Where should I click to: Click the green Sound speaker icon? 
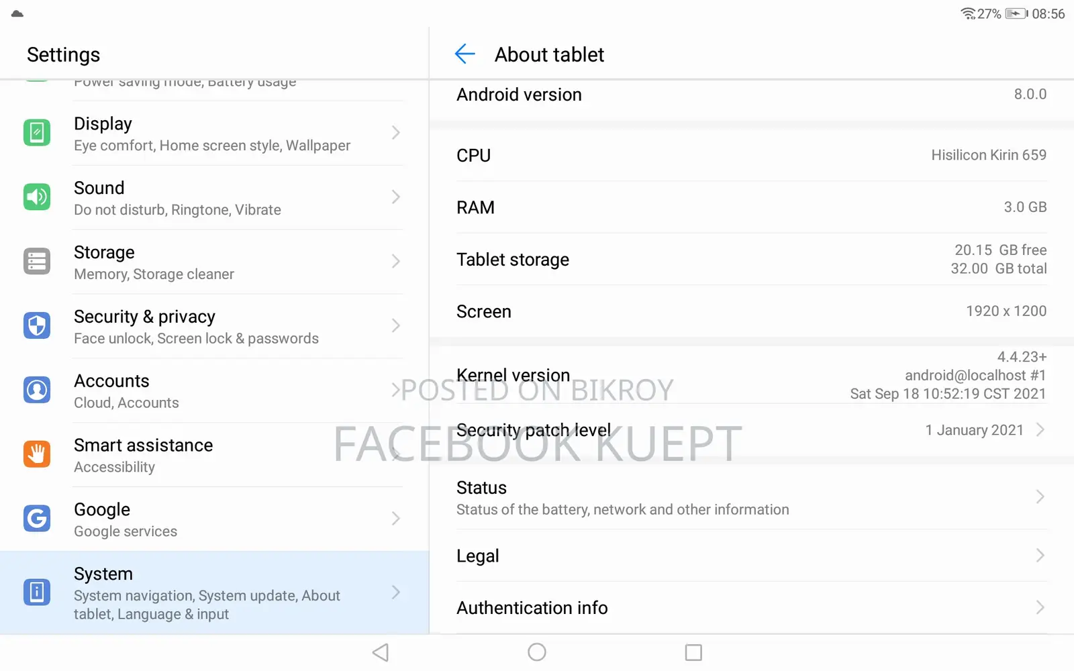tap(37, 197)
